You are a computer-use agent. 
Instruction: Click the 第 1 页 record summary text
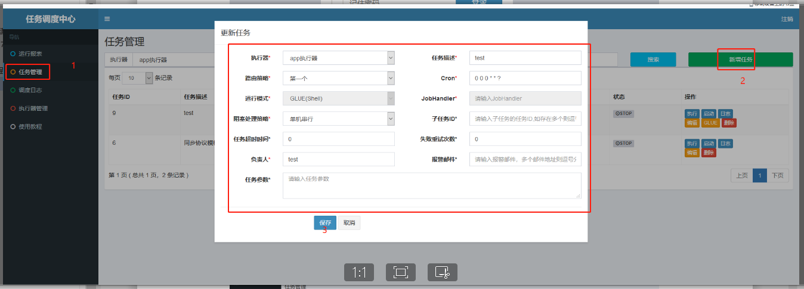[149, 175]
